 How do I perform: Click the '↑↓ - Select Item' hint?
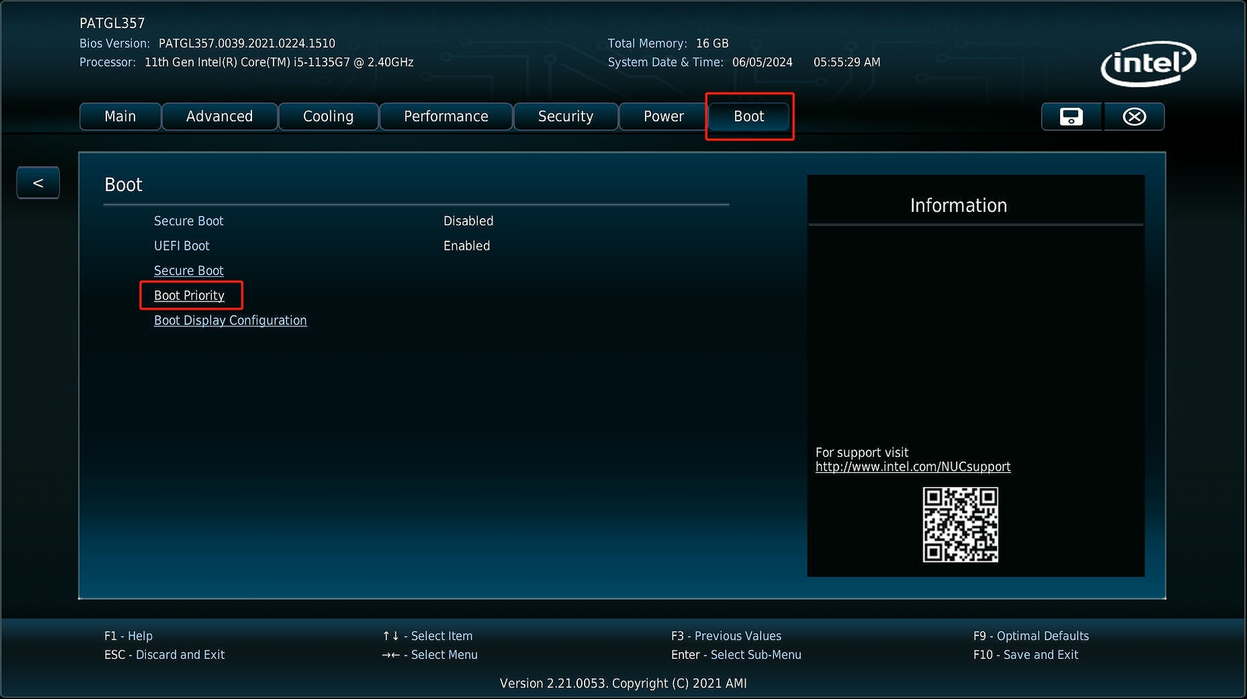[x=428, y=636]
